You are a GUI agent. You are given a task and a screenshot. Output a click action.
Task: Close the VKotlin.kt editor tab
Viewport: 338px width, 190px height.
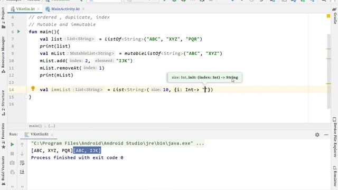[39, 9]
